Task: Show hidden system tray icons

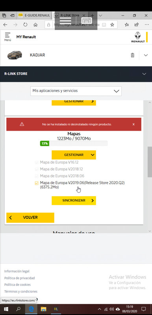Action: point(99,309)
